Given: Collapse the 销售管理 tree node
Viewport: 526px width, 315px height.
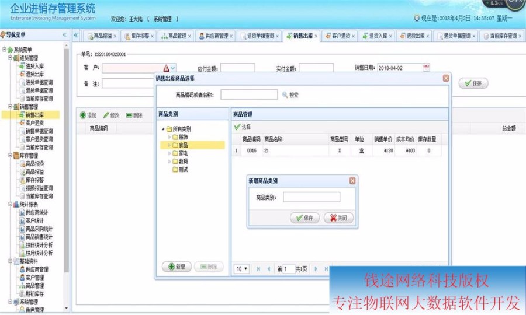Looking at the screenshot, I should pyautogui.click(x=10, y=107).
